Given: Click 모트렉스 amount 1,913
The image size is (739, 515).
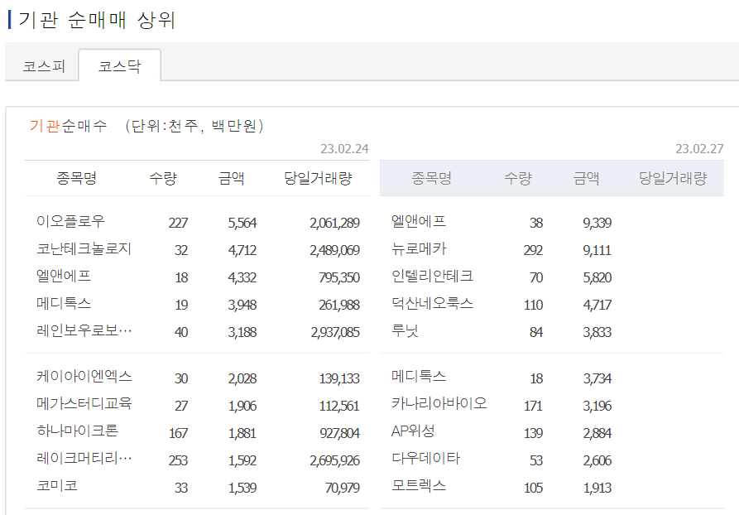Looking at the screenshot, I should coord(597,488).
